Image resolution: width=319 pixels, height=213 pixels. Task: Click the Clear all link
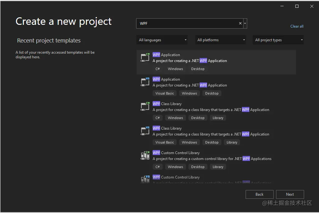point(297,26)
